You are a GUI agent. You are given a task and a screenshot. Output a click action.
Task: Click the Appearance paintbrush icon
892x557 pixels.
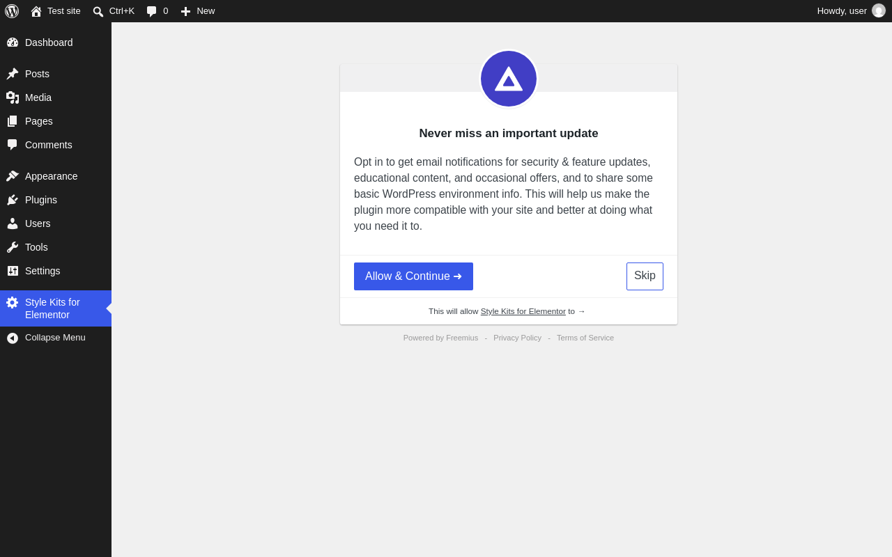pyautogui.click(x=13, y=176)
